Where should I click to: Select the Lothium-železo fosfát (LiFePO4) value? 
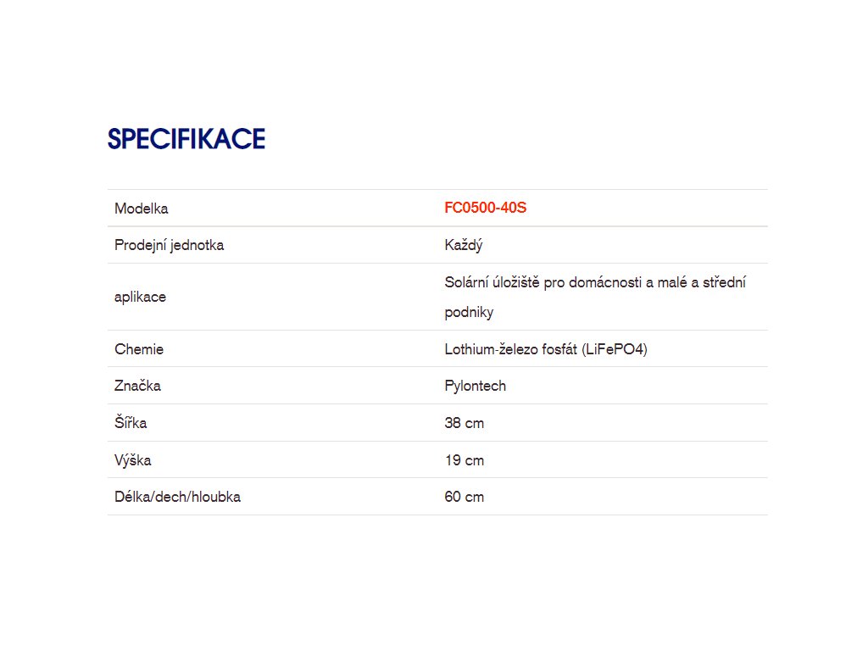546,349
